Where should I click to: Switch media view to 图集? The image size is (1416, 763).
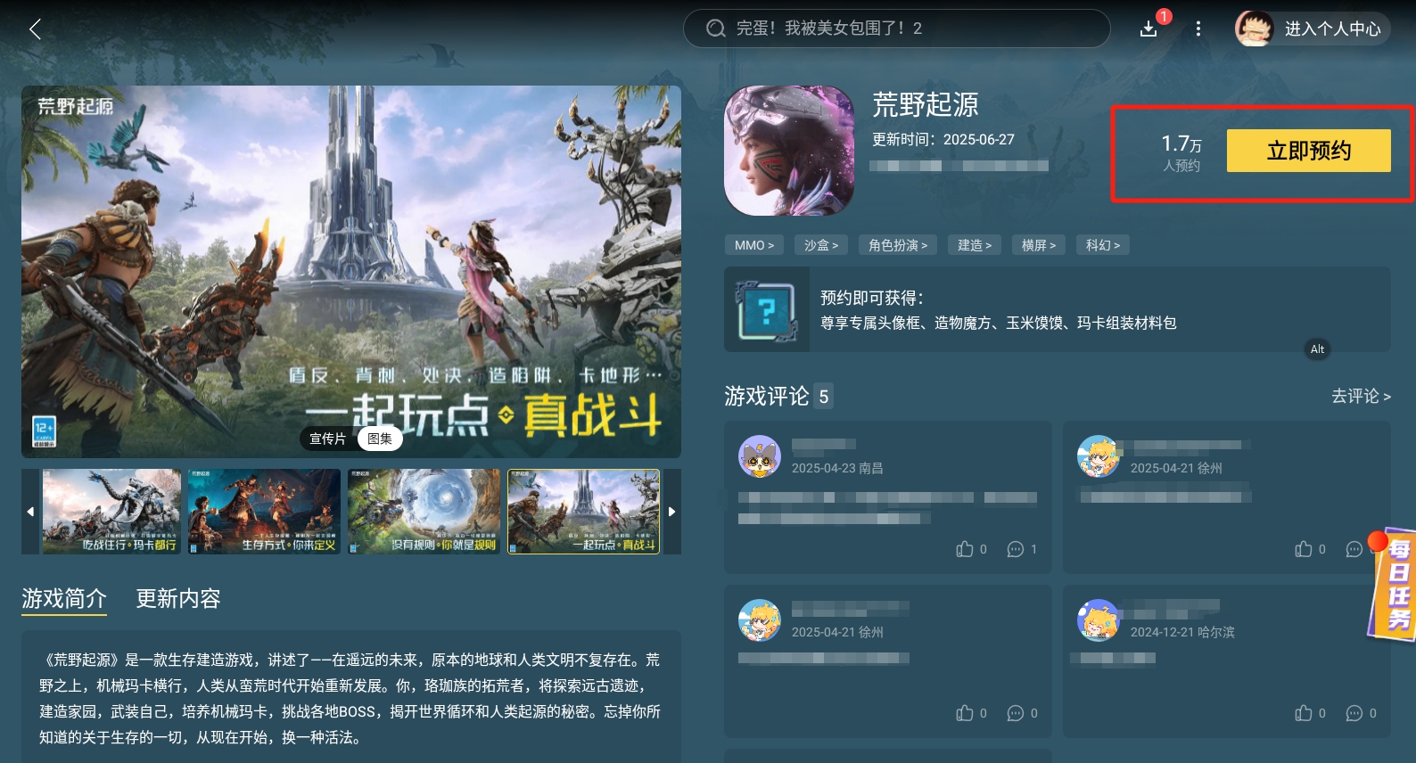tap(380, 439)
